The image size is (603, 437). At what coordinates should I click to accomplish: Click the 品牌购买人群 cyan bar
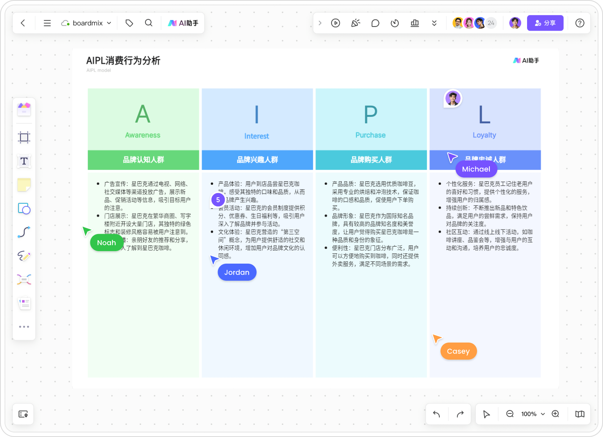371,160
